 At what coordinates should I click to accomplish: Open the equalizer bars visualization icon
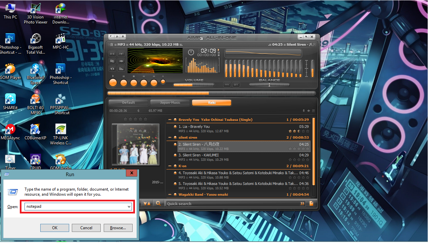[122, 68]
